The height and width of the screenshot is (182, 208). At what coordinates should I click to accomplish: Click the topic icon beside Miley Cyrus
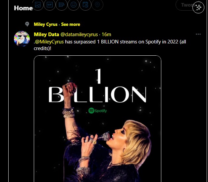[27, 24]
